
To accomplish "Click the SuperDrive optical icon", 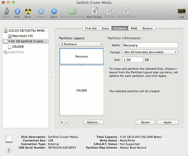I will (x=5, y=52).
